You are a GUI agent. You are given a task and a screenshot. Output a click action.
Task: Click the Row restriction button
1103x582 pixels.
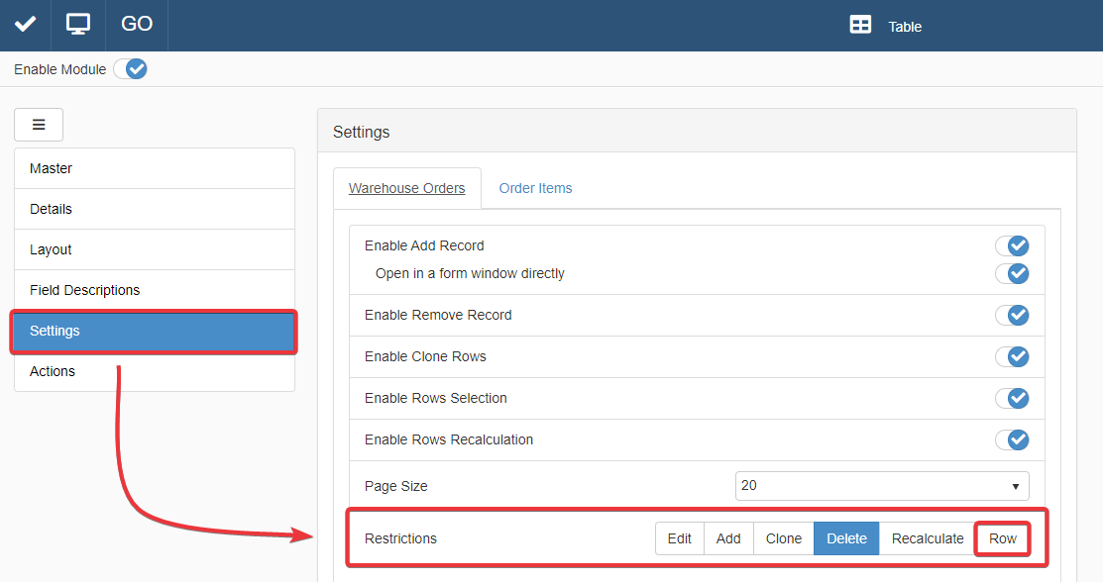1002,538
